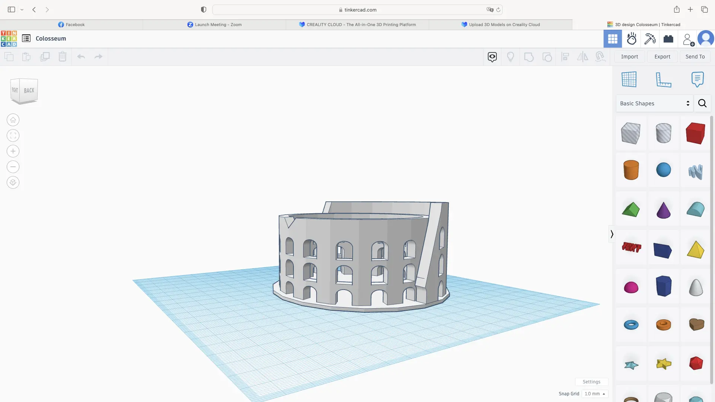Screen dimensions: 715x402
Task: Click the Import button
Action: [629, 57]
